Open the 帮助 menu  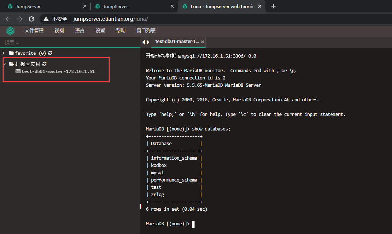pos(121,31)
